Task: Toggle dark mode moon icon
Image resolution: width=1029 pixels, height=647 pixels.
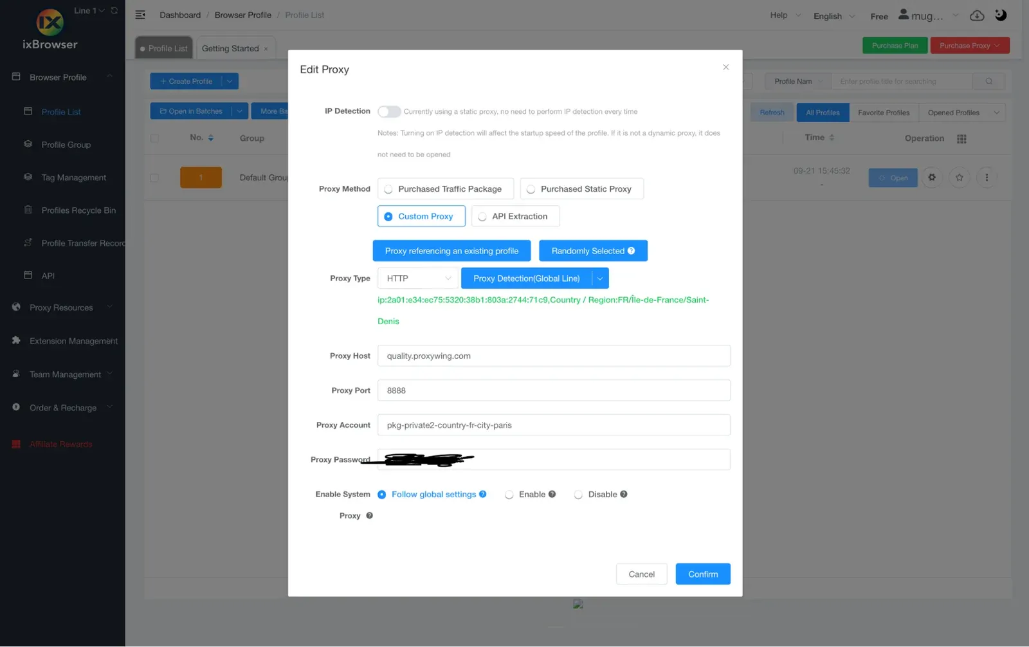Action: 1001,15
